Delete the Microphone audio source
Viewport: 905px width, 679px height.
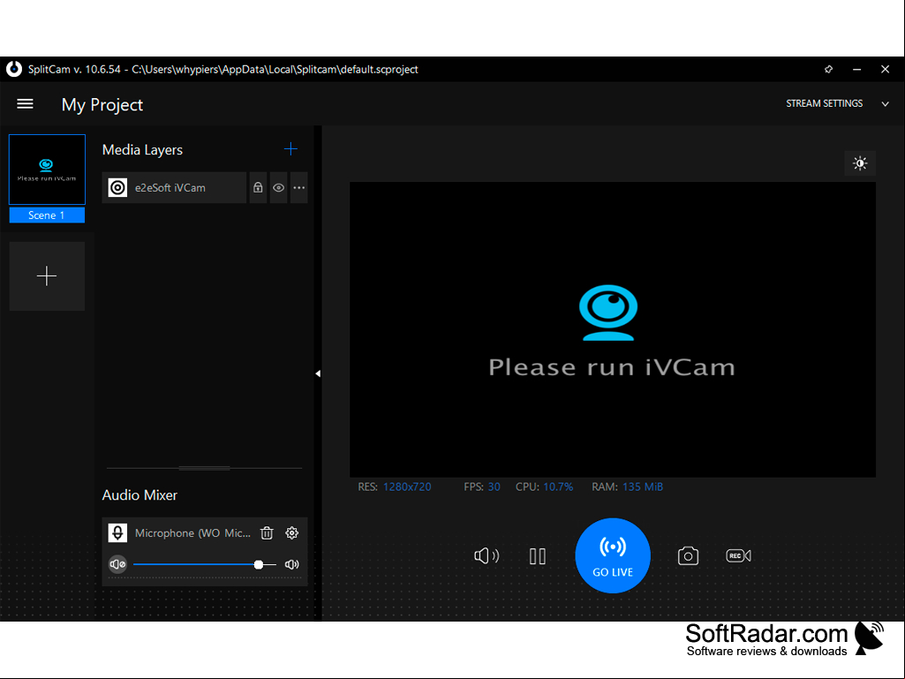[x=267, y=533]
